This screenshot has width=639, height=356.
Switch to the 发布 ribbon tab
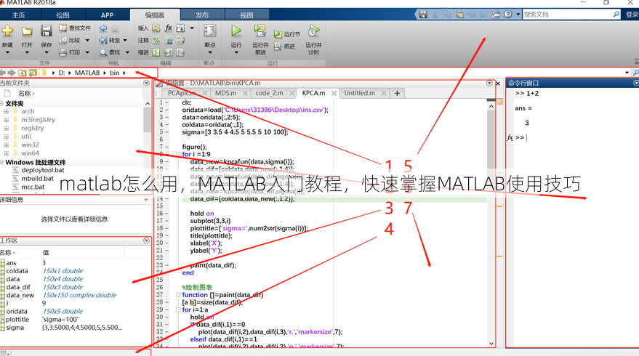click(x=202, y=15)
